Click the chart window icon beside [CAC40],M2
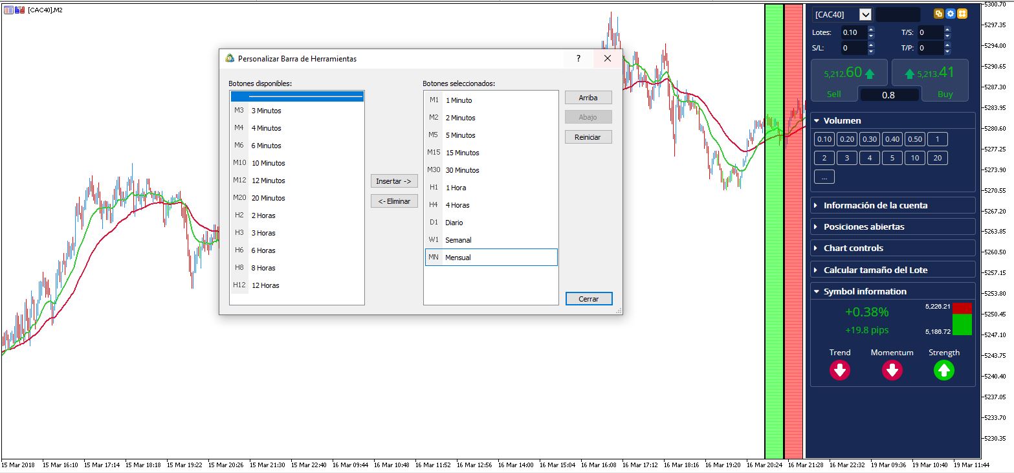The width and height of the screenshot is (1014, 473). [x=9, y=9]
